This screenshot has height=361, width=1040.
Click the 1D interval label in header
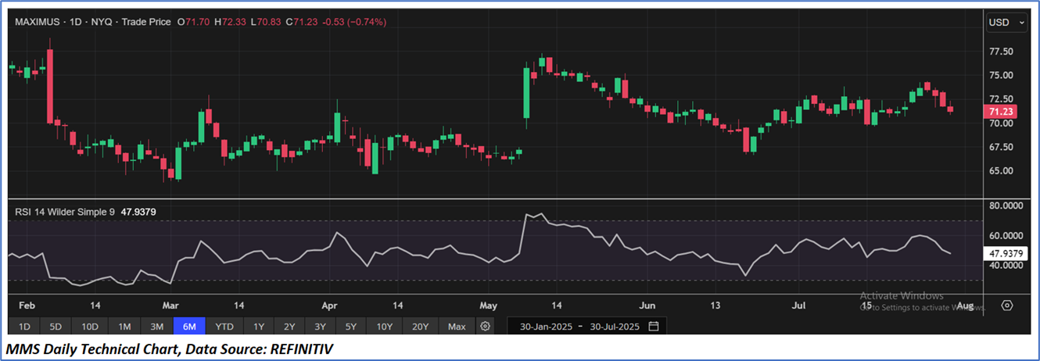point(76,22)
